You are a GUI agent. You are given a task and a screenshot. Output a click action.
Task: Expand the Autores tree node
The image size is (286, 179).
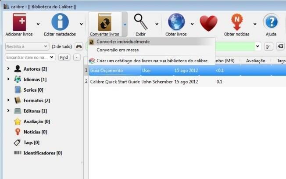8,68
